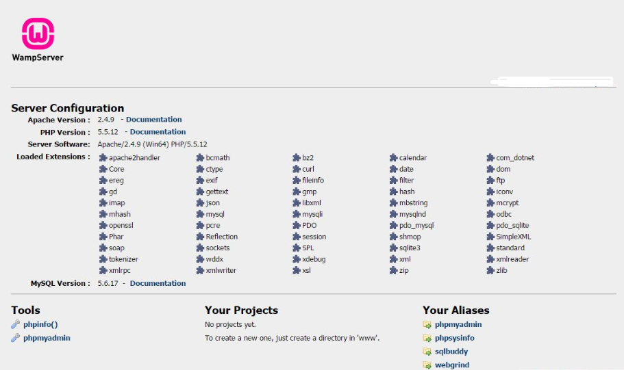Image resolution: width=624 pixels, height=370 pixels.
Task: Click puzzle icon beside apache2handler extension
Action: click(x=103, y=158)
